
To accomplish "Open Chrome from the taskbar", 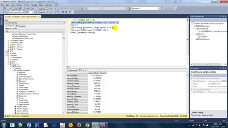I will click(x=87, y=125).
